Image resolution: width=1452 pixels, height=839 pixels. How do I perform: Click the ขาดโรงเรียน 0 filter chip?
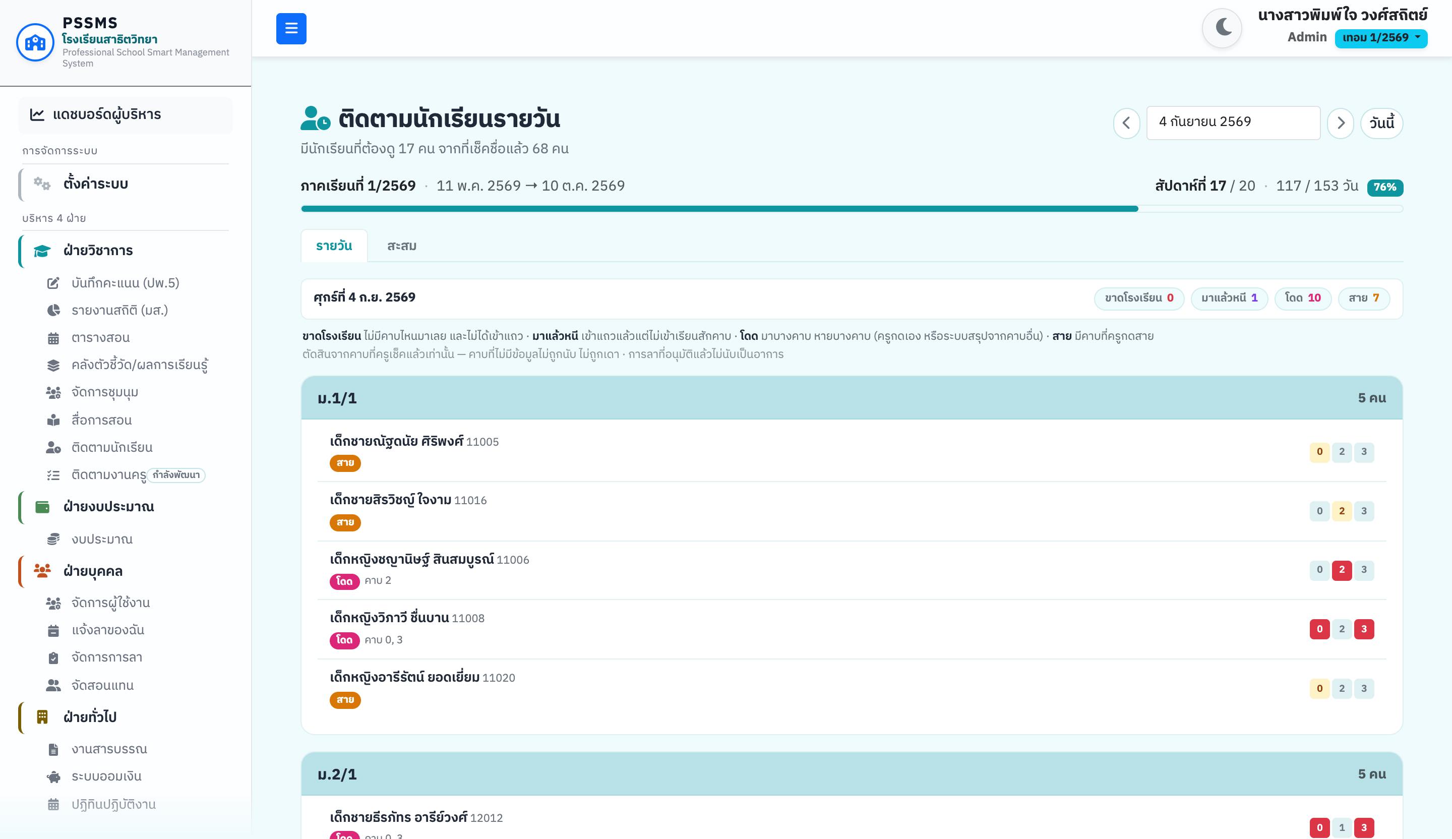coord(1138,298)
